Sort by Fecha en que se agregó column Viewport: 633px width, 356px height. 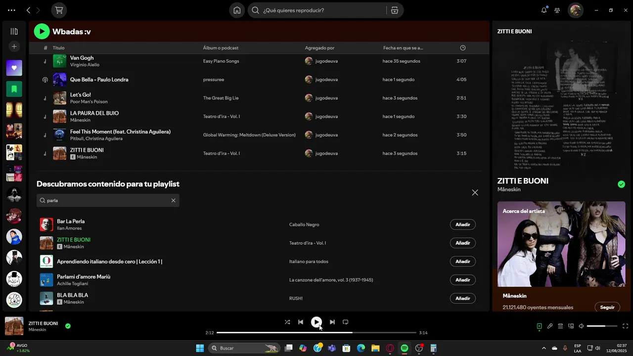(x=403, y=48)
